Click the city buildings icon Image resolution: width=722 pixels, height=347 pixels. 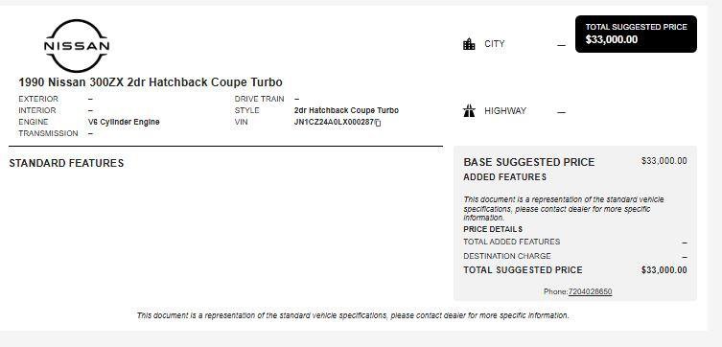[469, 44]
